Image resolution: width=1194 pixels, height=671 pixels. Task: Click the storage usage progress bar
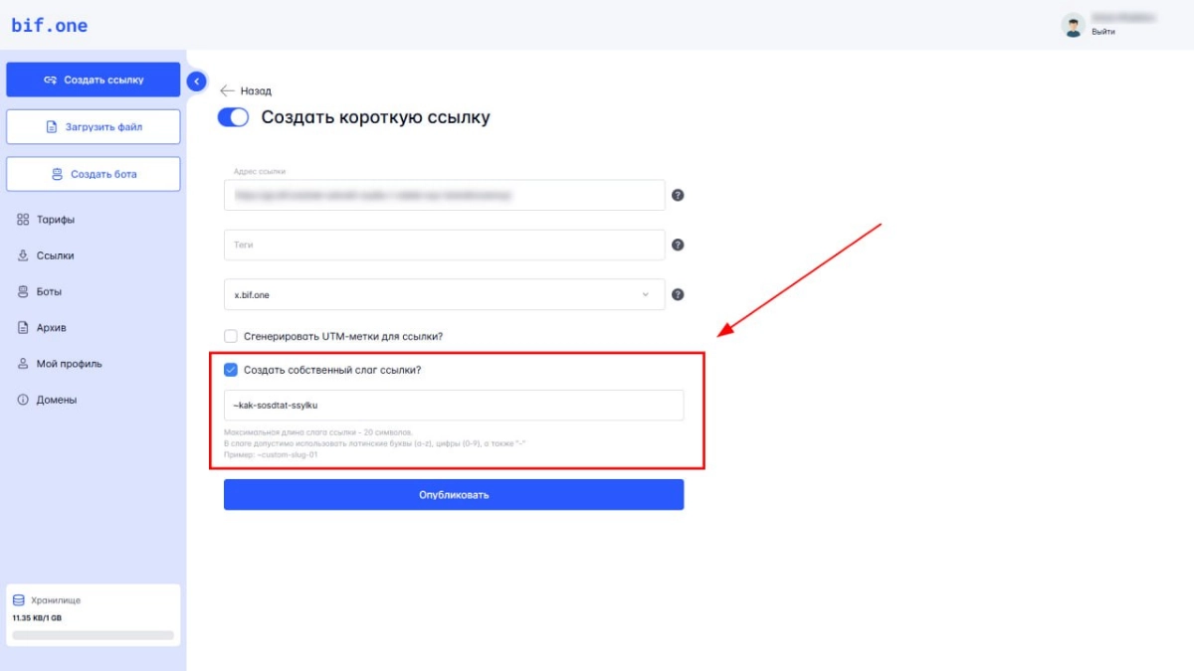[93, 634]
